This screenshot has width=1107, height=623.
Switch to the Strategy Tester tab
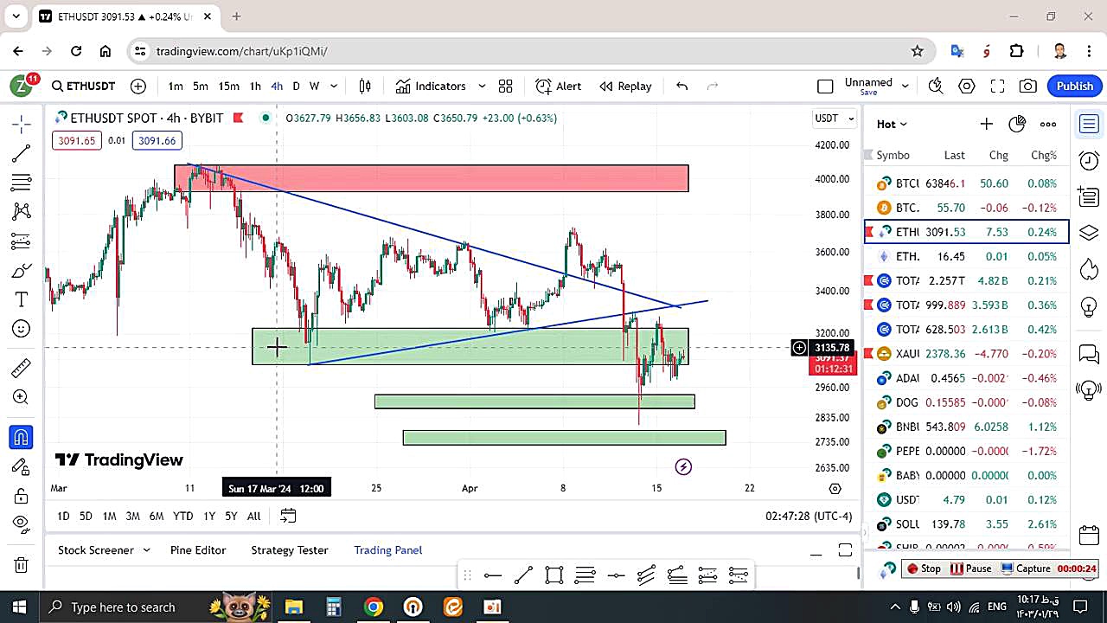click(x=290, y=550)
